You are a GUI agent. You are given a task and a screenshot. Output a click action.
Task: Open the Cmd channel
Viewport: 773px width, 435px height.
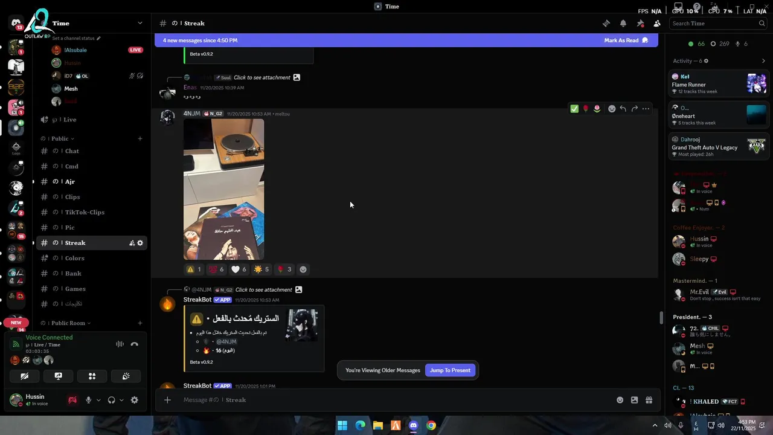point(91,166)
